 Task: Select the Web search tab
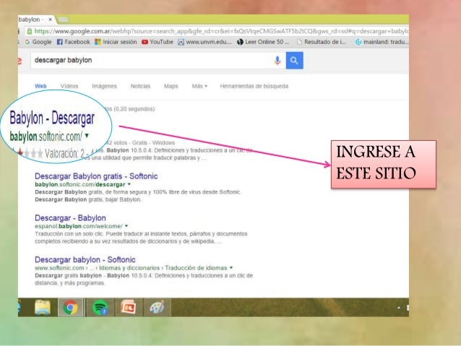(40, 86)
